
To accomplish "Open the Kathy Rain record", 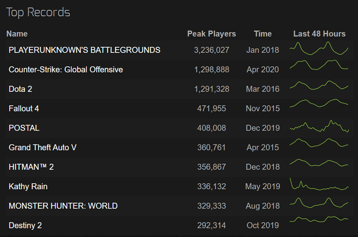I will pos(28,186).
